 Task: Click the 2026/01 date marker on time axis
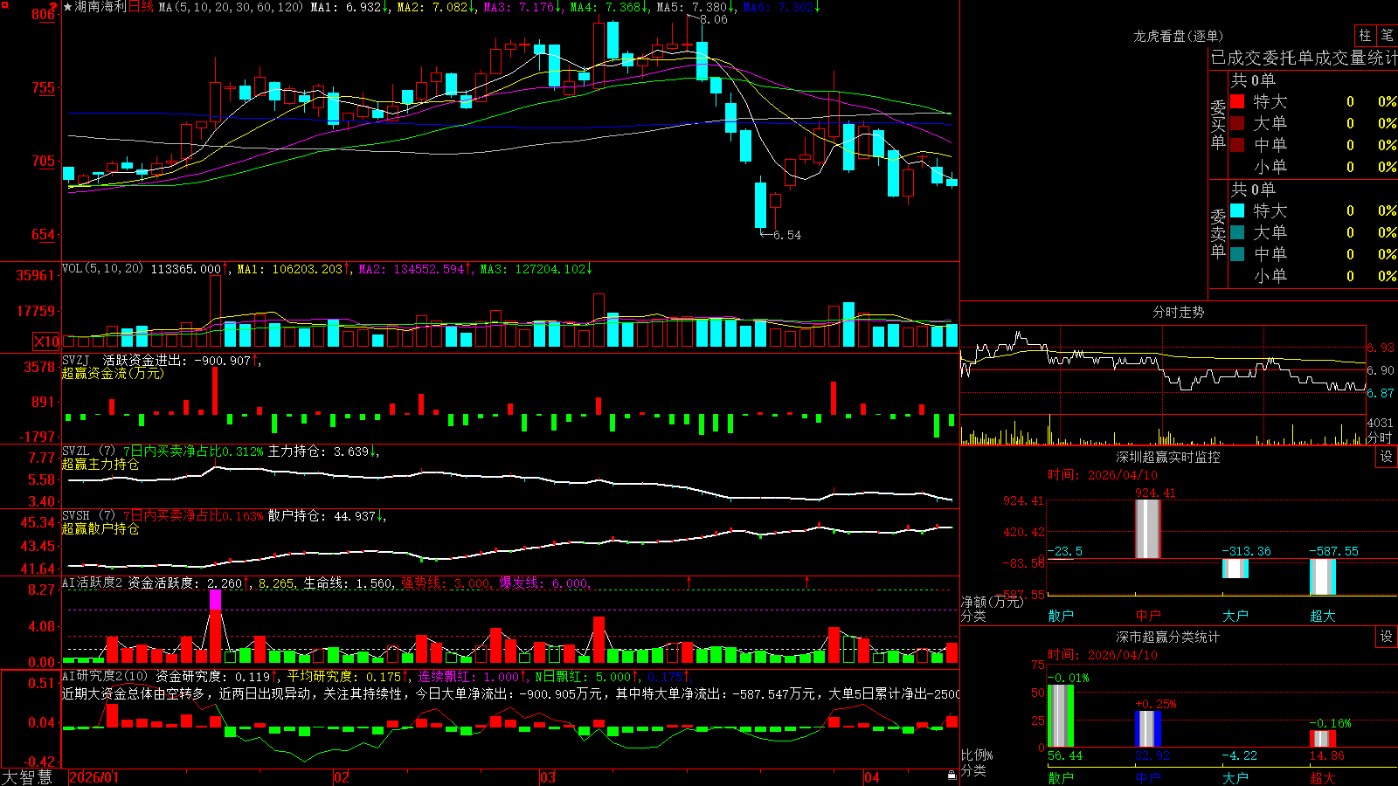tap(93, 777)
